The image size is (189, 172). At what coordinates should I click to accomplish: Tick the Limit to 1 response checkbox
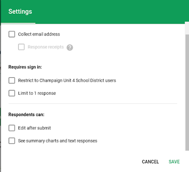click(12, 93)
